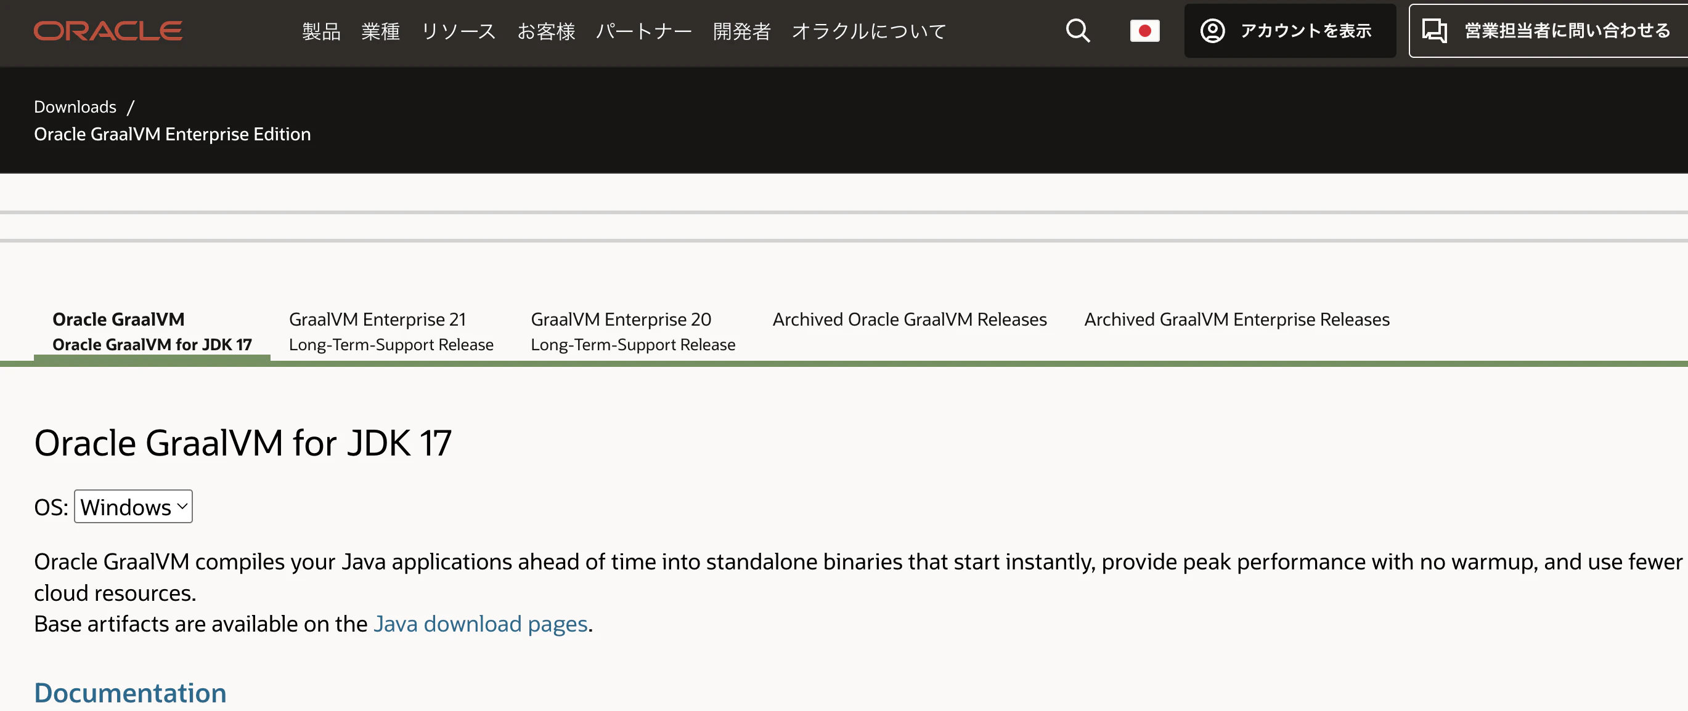Click the 'Oracle GraalVM for JDK 17' page heading
Image resolution: width=1688 pixels, height=711 pixels.
point(242,443)
